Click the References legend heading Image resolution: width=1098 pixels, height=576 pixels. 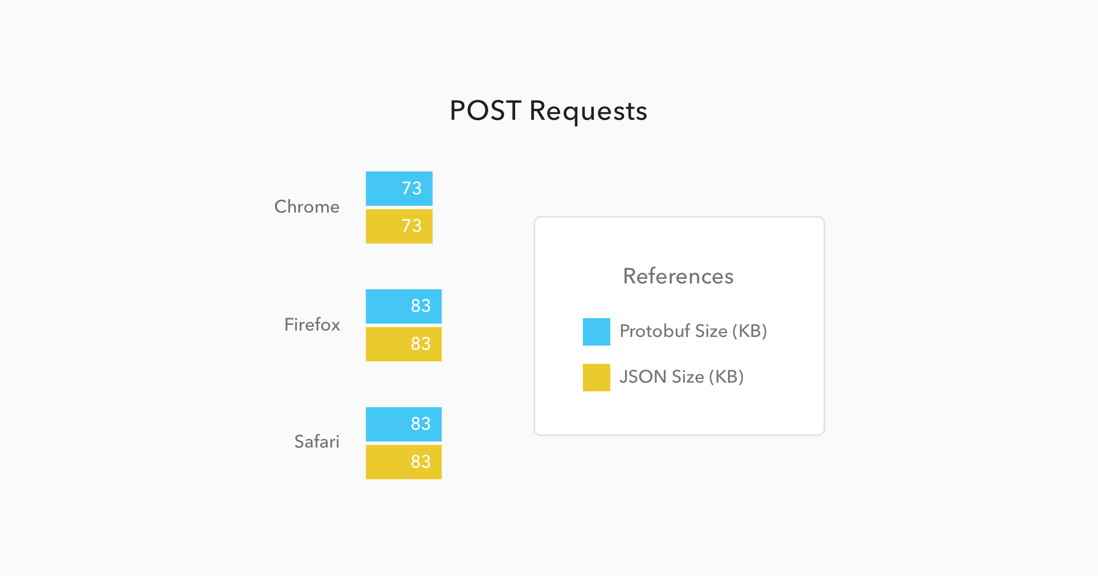(x=678, y=276)
